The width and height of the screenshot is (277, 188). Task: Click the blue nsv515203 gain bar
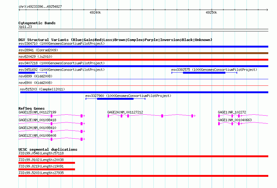144,92
